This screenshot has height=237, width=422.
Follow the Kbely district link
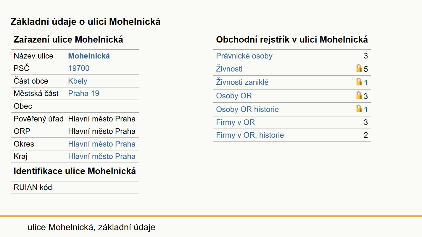coord(78,81)
